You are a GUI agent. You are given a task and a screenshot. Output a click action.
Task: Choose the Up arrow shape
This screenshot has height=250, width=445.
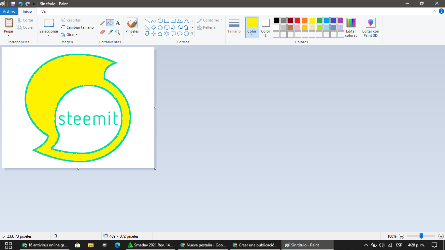tap(186, 27)
